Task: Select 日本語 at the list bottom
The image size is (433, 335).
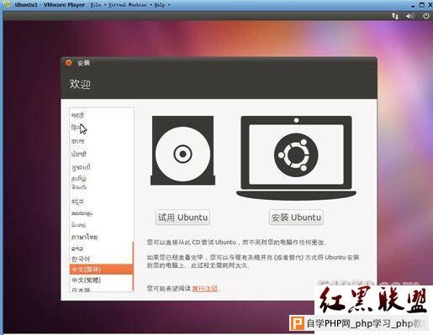Action: pyautogui.click(x=101, y=290)
